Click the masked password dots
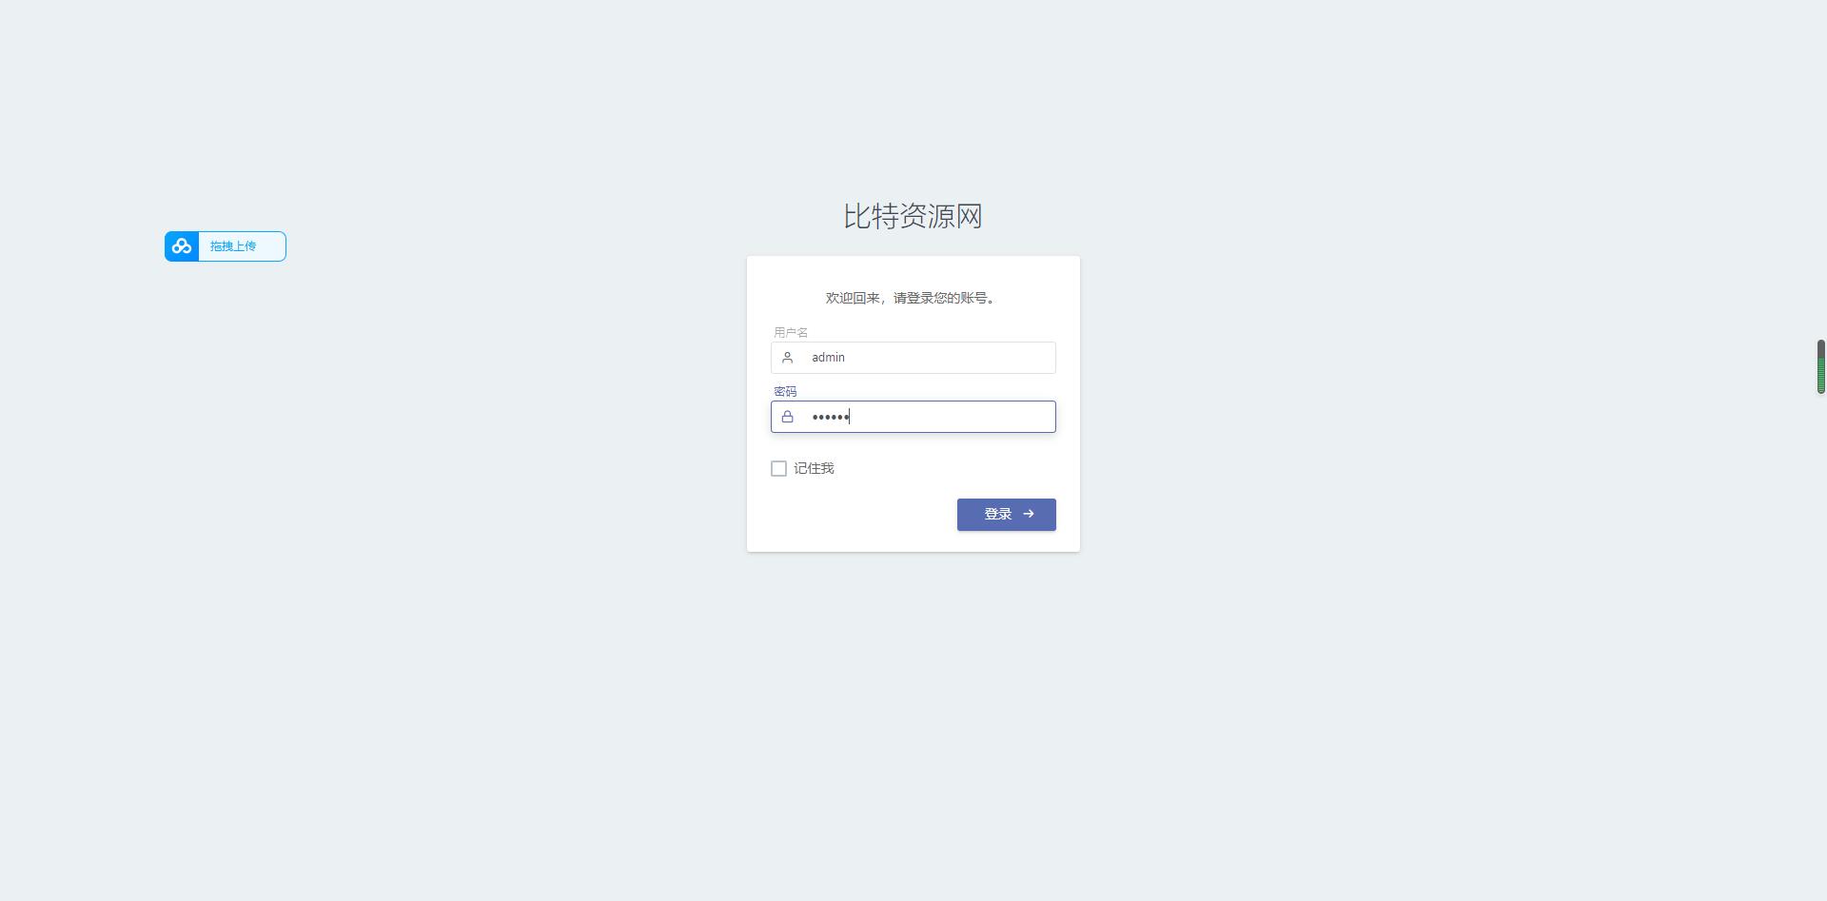Viewport: 1827px width, 901px height. tap(830, 417)
